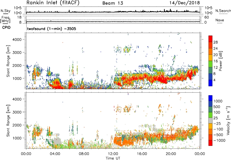The image size is (231, 160).
Task: Click 'twofsound (1-min) -3505' text
Action: point(52,29)
